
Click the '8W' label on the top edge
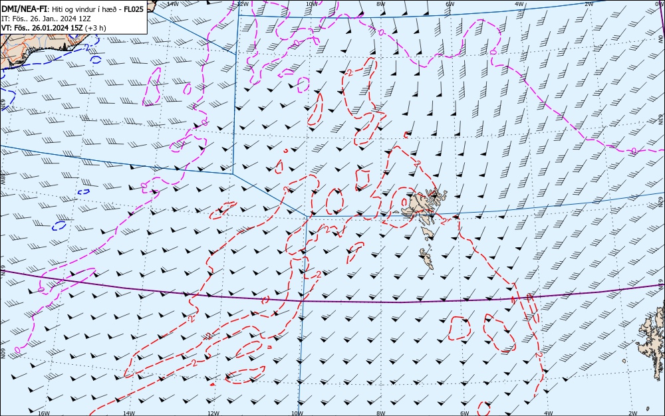(x=381, y=4)
